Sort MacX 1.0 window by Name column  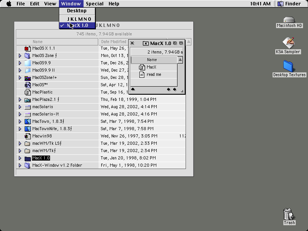154,60
